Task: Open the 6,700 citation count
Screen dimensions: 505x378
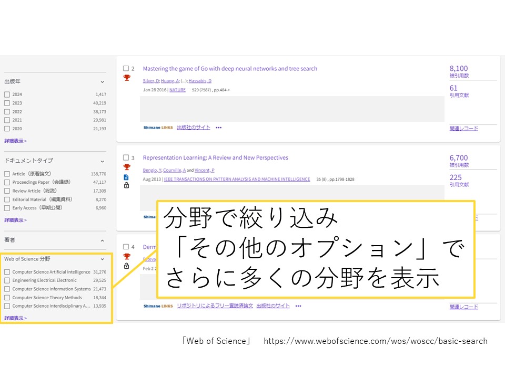Action: (459, 158)
